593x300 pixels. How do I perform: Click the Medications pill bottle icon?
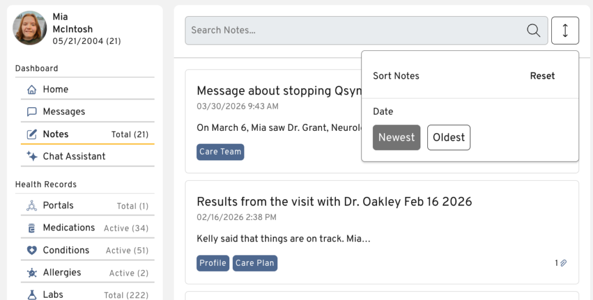click(x=32, y=228)
